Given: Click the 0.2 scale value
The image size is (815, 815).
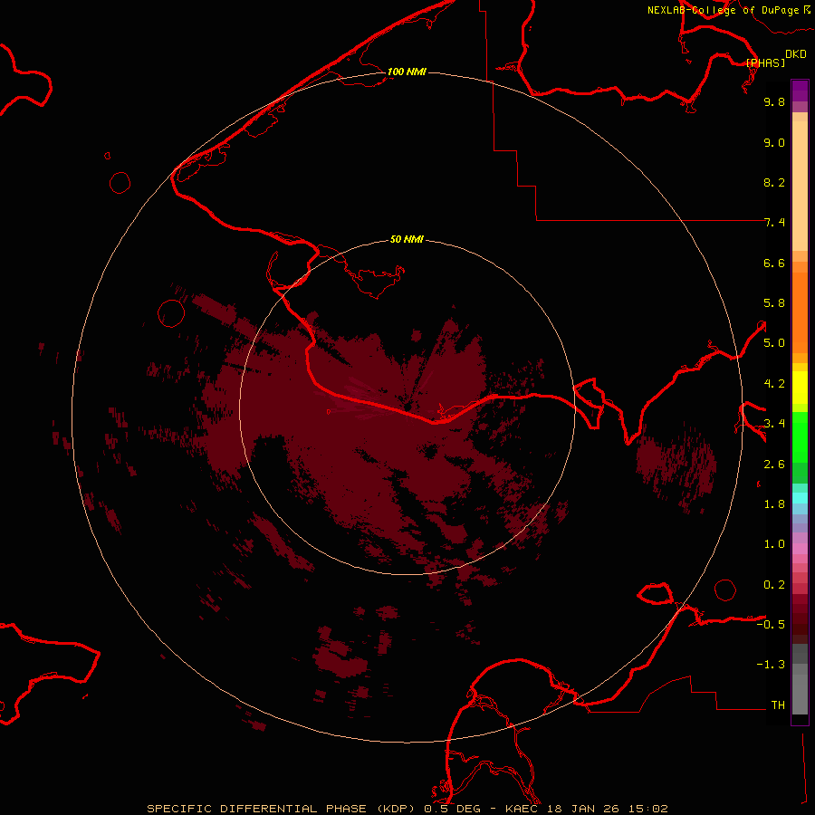Looking at the screenshot, I should tap(774, 585).
